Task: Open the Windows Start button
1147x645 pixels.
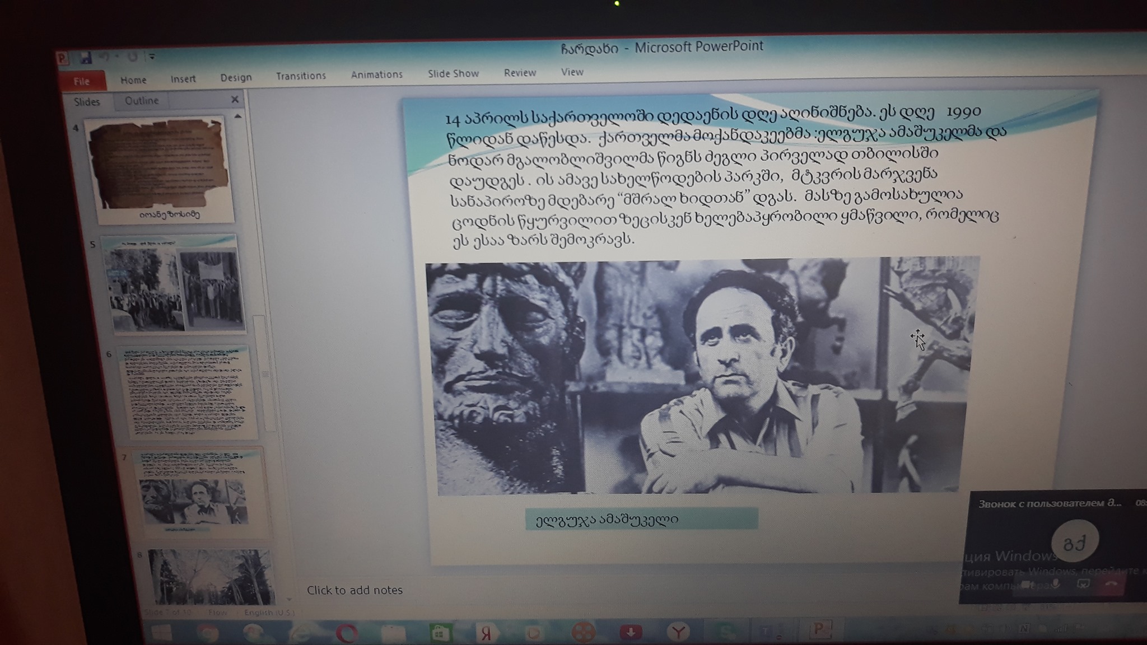Action: 161,633
